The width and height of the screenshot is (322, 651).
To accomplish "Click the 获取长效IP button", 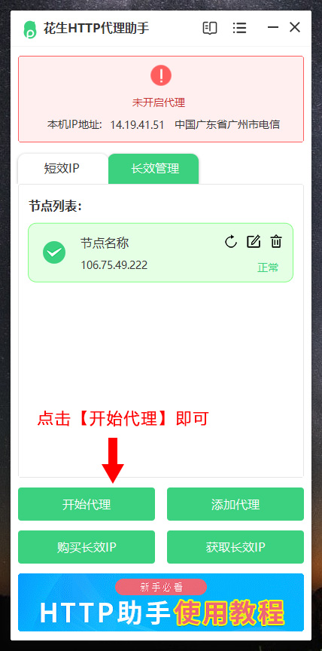I will pyautogui.click(x=235, y=547).
